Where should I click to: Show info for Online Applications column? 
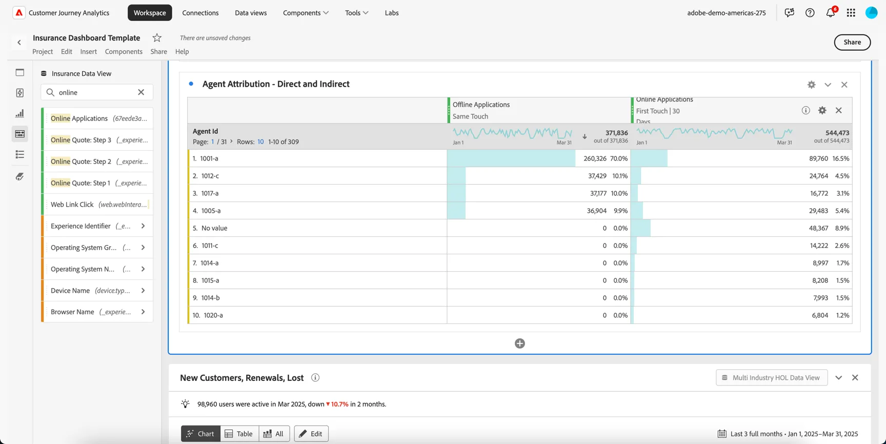coord(806,110)
